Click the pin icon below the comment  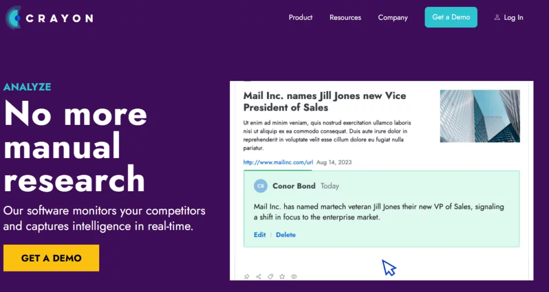point(247,277)
